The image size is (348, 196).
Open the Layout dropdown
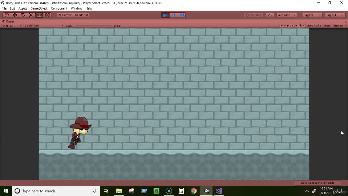coord(335,15)
